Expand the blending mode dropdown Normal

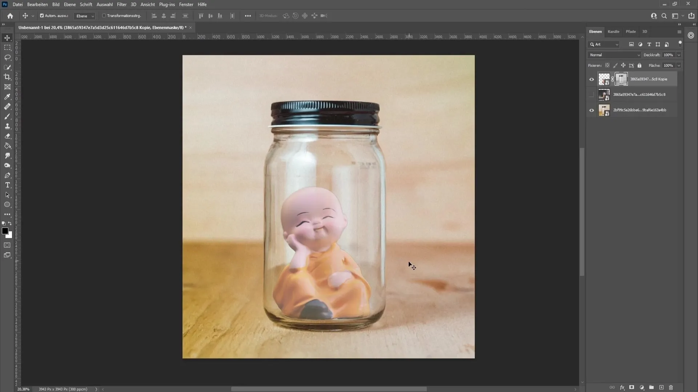615,54
